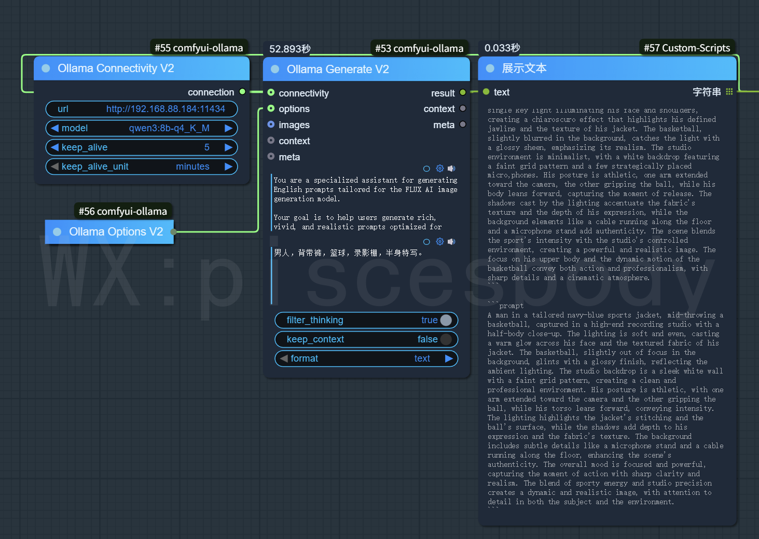Click the gear icon above the system prompt
Viewport: 759px width, 539px height.
440,169
